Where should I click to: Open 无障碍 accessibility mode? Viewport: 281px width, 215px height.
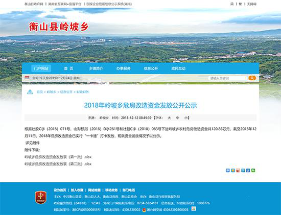coord(252,4)
